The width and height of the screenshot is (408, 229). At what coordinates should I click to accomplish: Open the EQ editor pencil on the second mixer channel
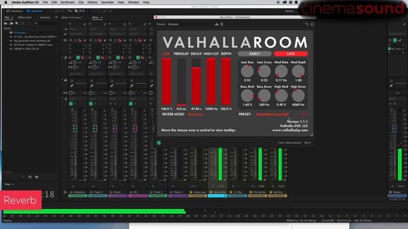coord(92,85)
